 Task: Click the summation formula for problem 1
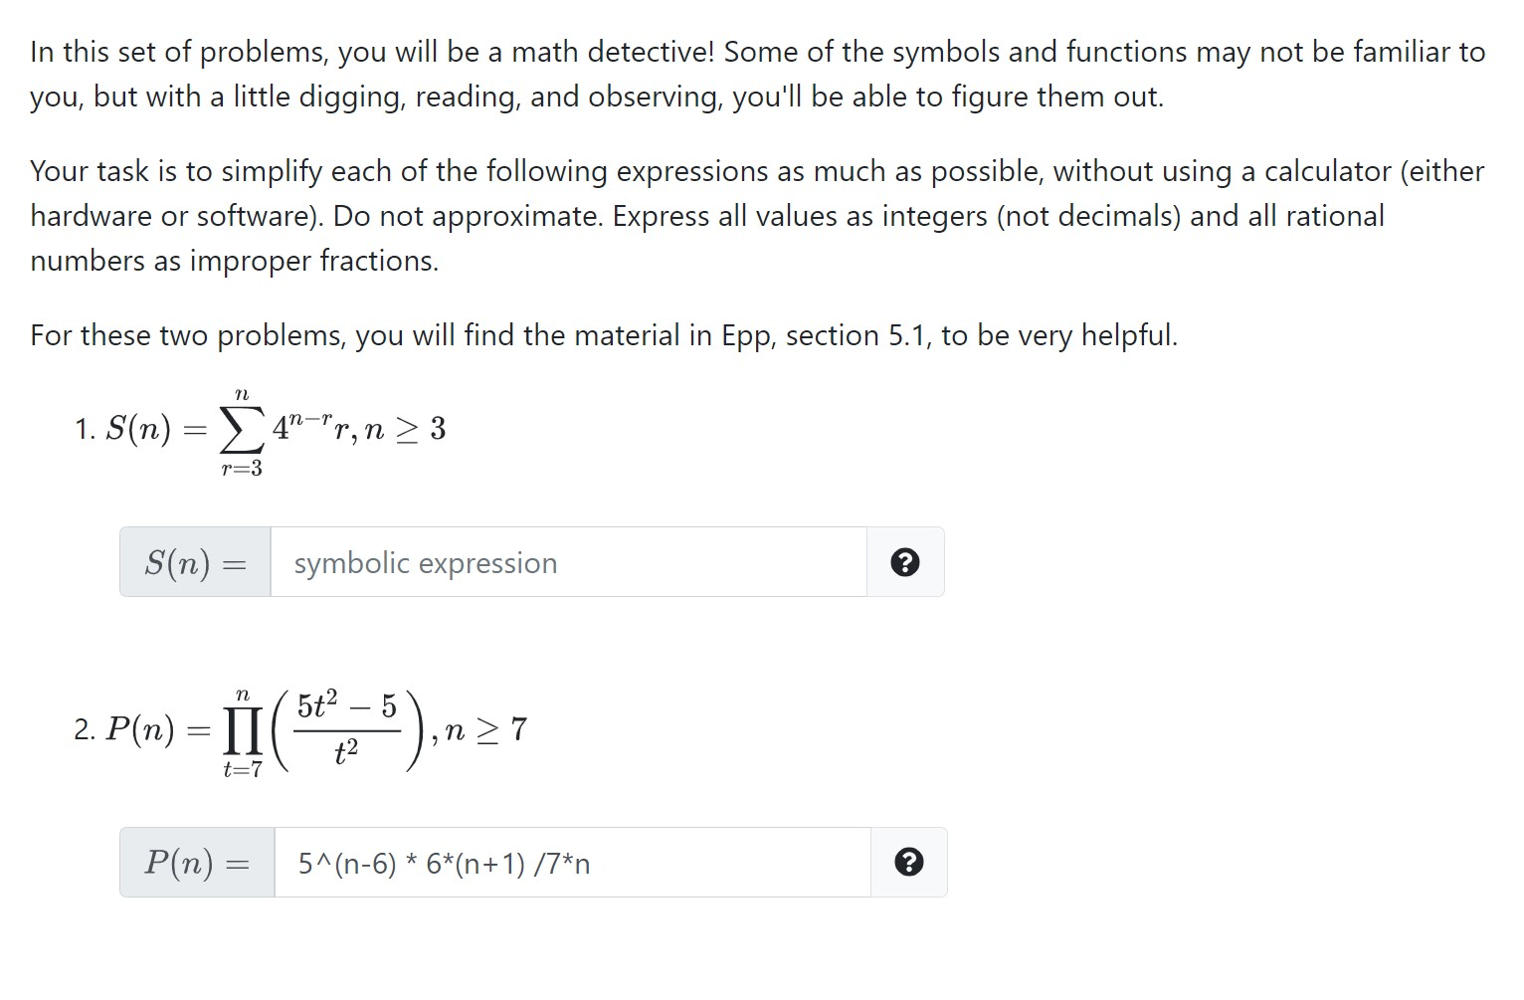pos(279,430)
